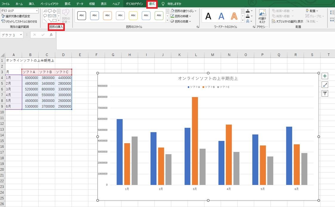The height and width of the screenshot is (207, 335).
Task: Open the 代替テキスト alt text pane
Action: (262, 16)
